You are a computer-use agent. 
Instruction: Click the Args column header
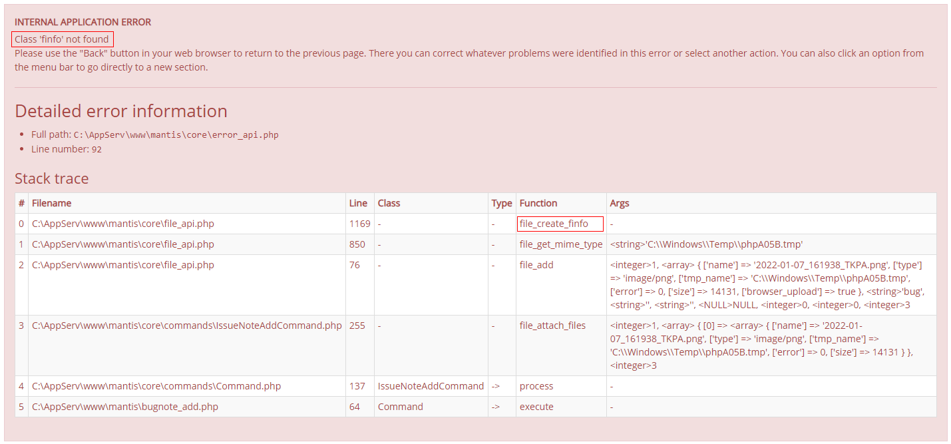(619, 203)
